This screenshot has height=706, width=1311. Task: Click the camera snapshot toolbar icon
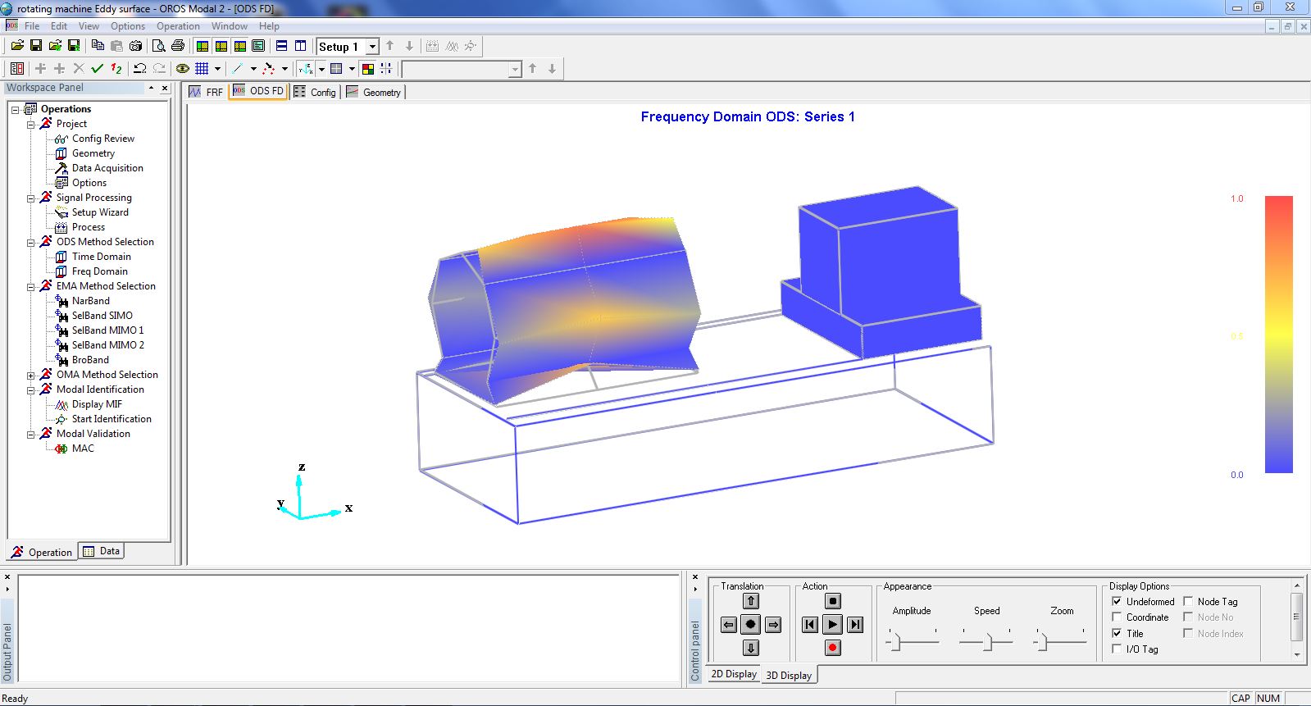(136, 46)
